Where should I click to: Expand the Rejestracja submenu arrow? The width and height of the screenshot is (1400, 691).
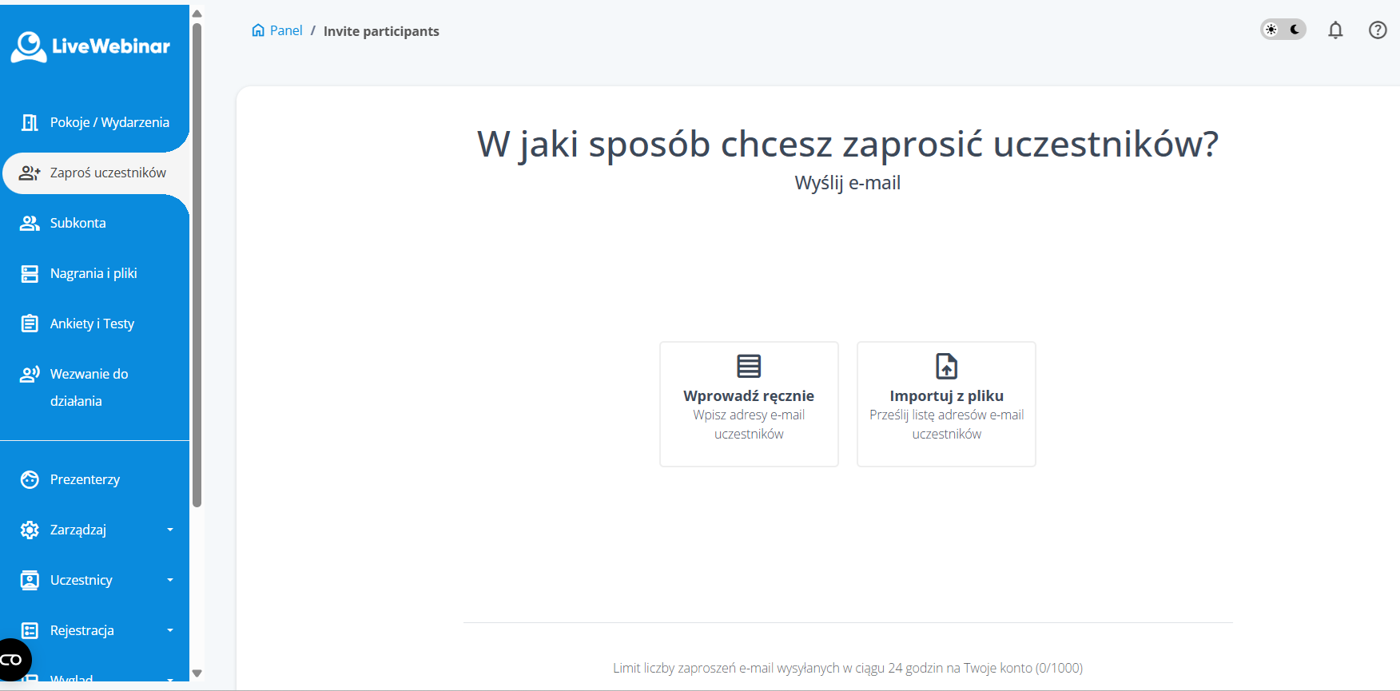click(169, 630)
